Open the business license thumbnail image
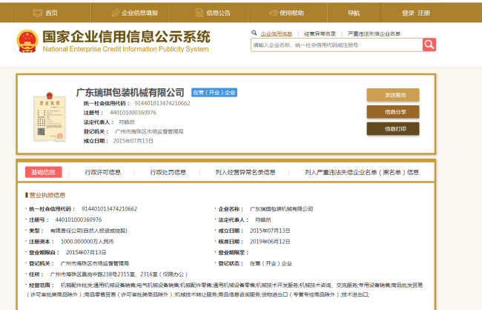Image resolution: width=482 pixels, height=310 pixels. tap(44, 117)
